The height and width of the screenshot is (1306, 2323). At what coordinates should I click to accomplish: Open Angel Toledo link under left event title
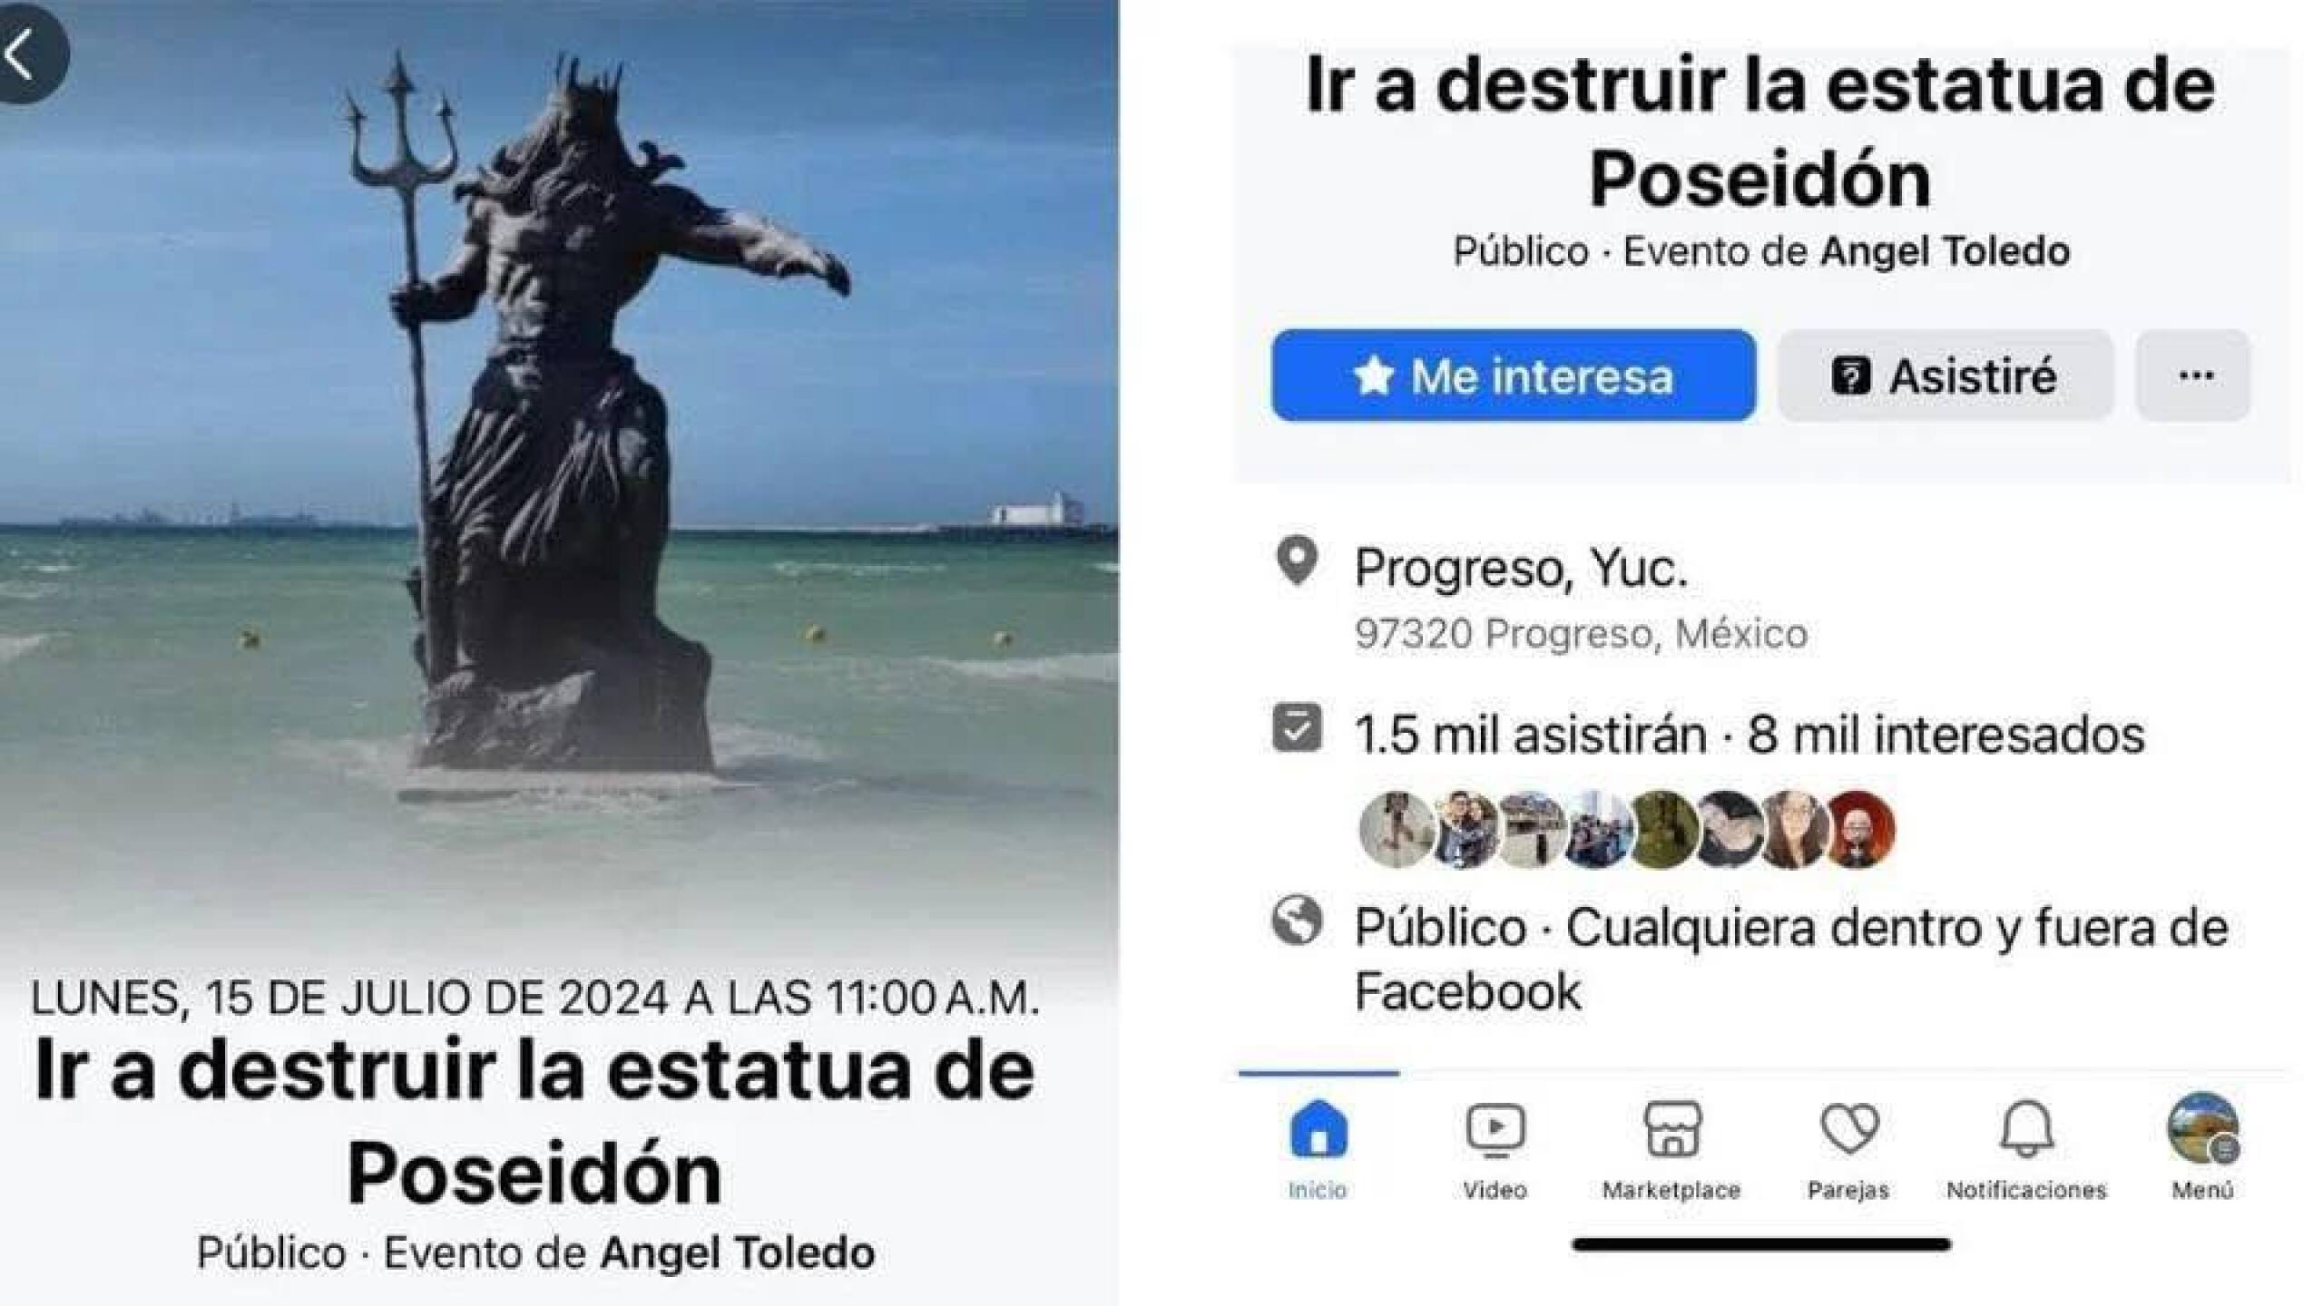(738, 1253)
